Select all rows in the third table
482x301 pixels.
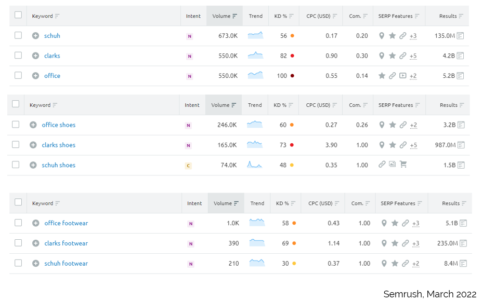tap(18, 202)
